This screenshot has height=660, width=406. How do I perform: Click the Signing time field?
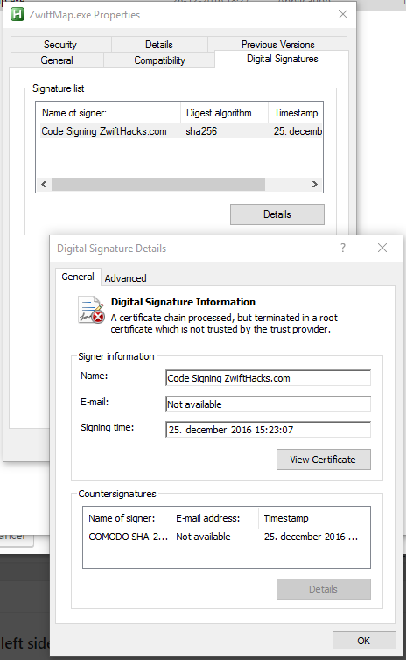tap(268, 430)
